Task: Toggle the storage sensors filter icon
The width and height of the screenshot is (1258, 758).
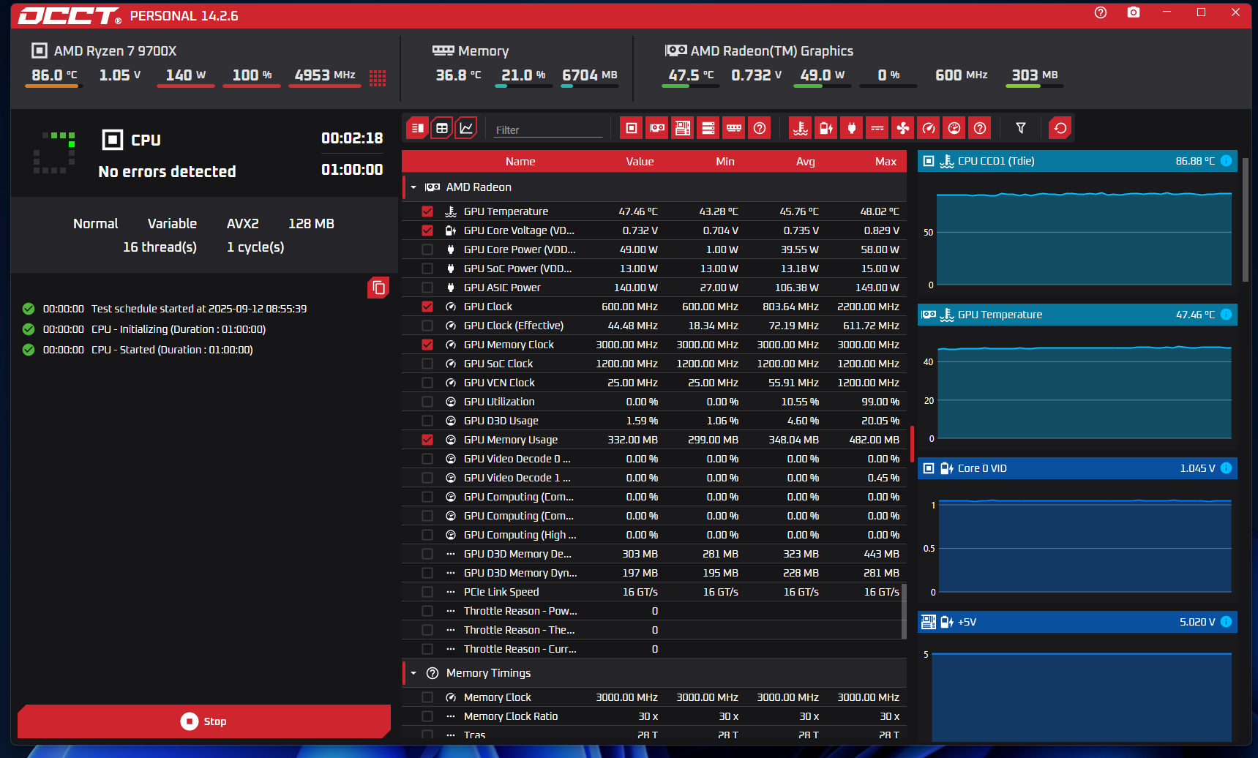Action: click(x=708, y=128)
